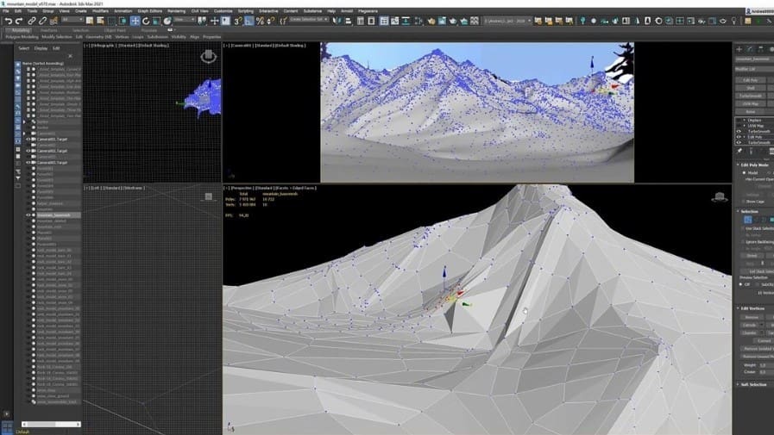The height and width of the screenshot is (435, 774).
Task: Toggle the Spinner Snap icon
Action: [x=270, y=21]
